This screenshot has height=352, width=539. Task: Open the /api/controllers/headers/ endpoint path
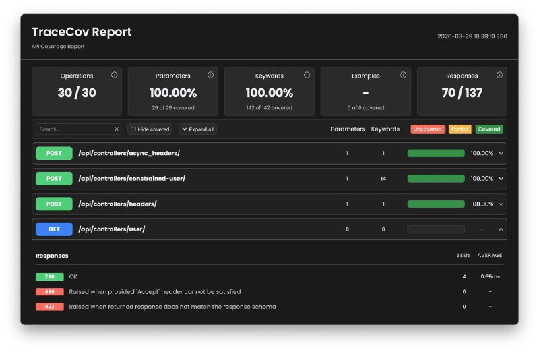117,204
